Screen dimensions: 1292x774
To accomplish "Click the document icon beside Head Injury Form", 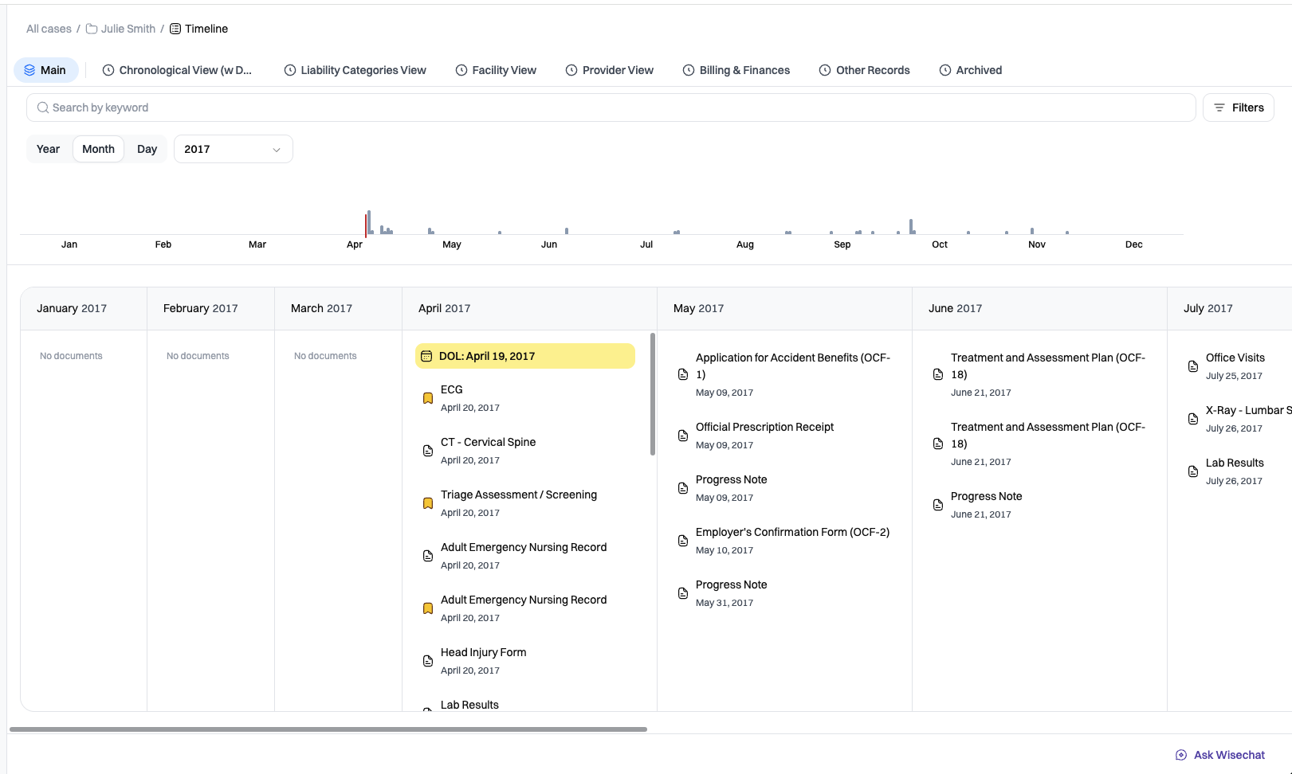I will (428, 661).
